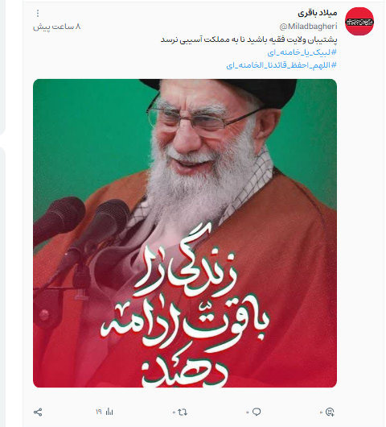Screen dimensions: 386x427
Task: Click the share icon under the post
Action: pyautogui.click(x=38, y=412)
